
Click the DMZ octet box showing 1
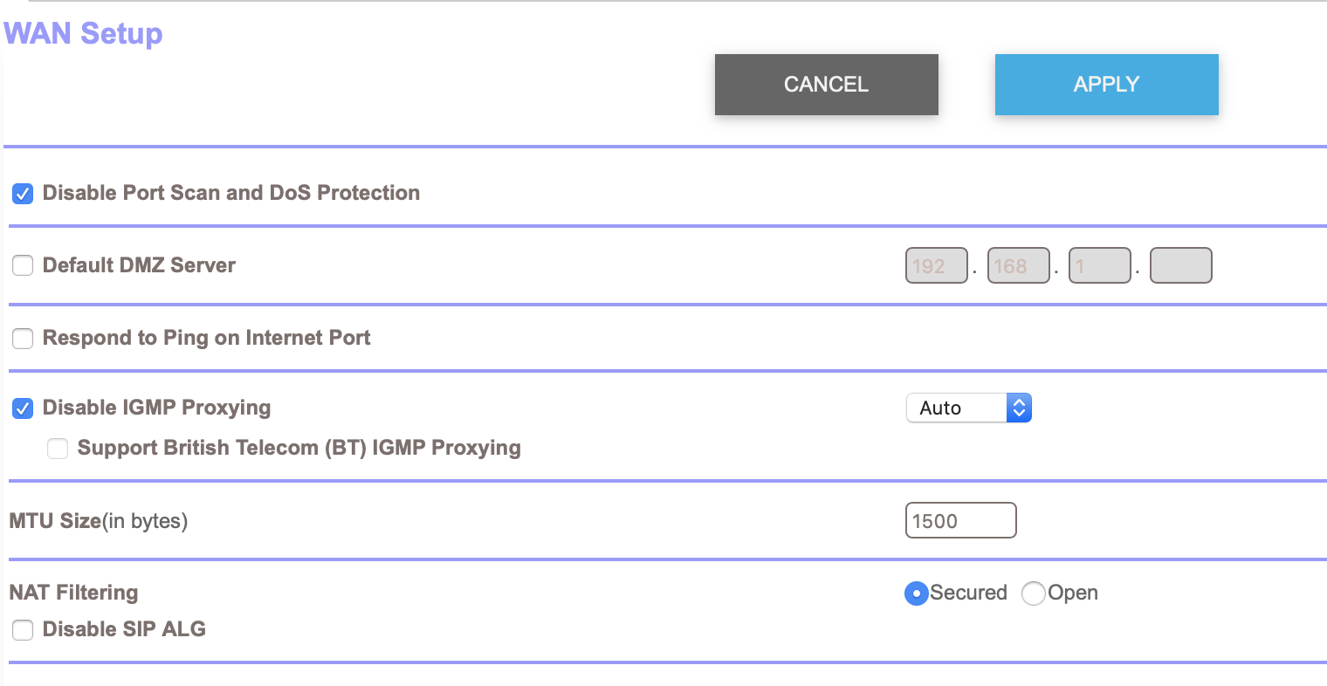coord(1099,265)
